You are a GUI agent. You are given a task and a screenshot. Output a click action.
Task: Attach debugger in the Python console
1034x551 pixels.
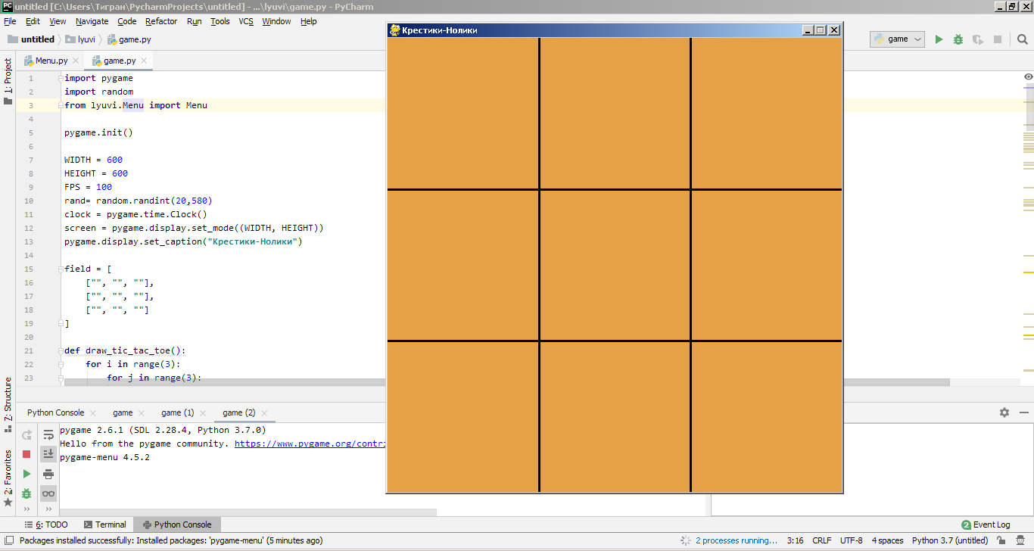[x=26, y=493]
